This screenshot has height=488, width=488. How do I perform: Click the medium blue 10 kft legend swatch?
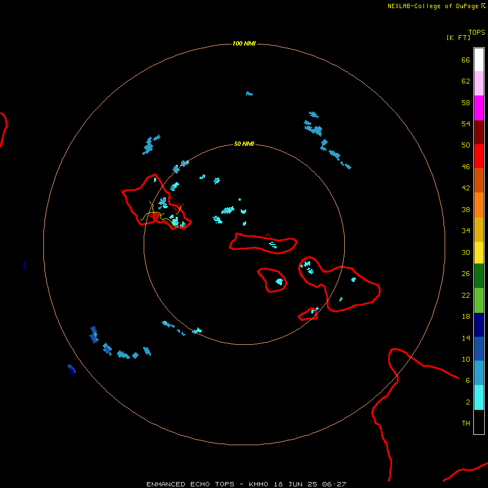click(x=479, y=349)
